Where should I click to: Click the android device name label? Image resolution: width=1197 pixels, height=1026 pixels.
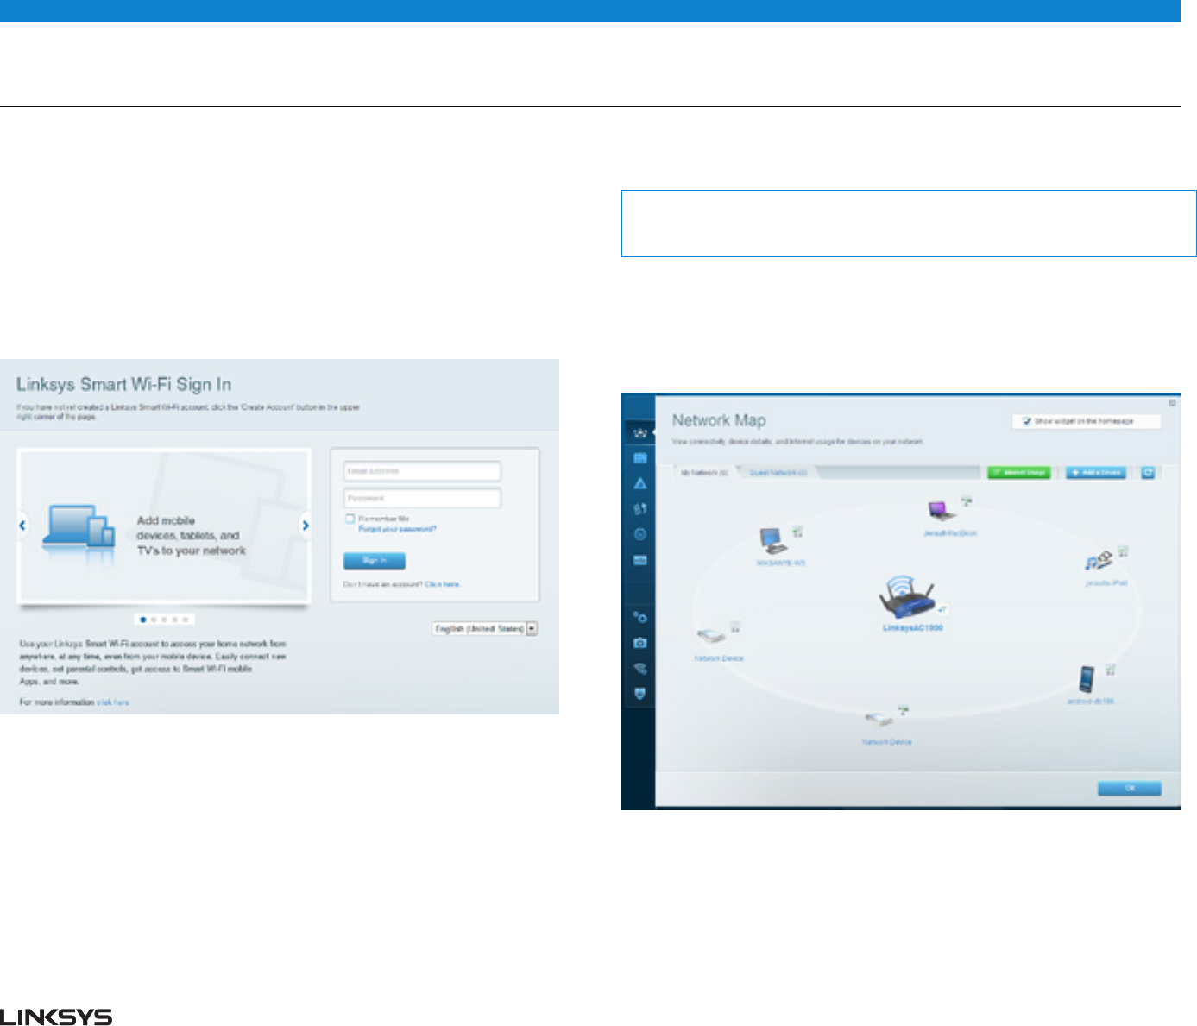(x=1092, y=702)
